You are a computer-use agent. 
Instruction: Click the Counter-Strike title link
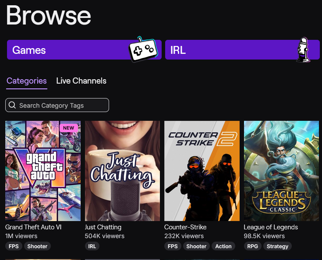[x=185, y=227]
